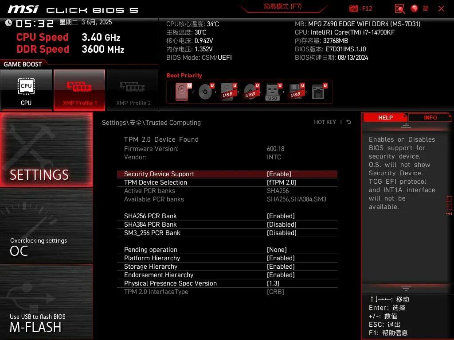This screenshot has width=454, height=340.
Task: Click the MB: MPG Z690 EDGE WIFI DDR4 text
Action: 358,24
